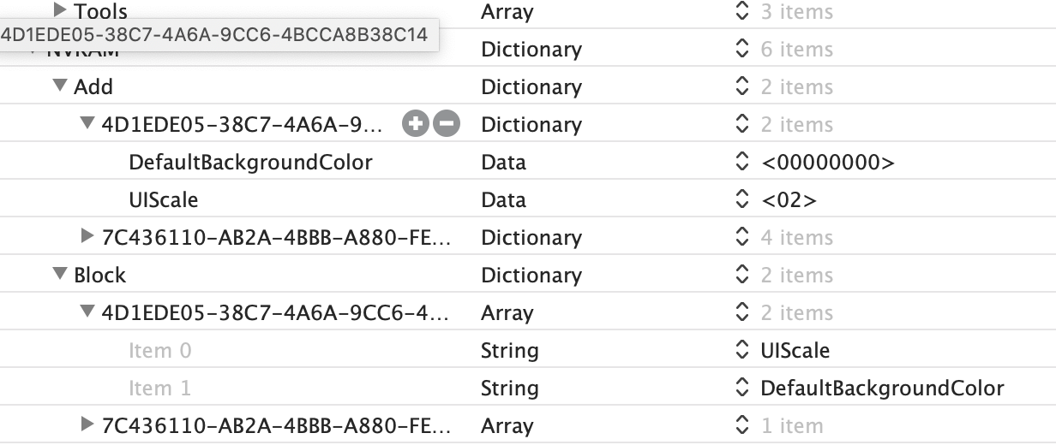
Task: Select the DefaultBackgroundColor key
Action: 250,163
